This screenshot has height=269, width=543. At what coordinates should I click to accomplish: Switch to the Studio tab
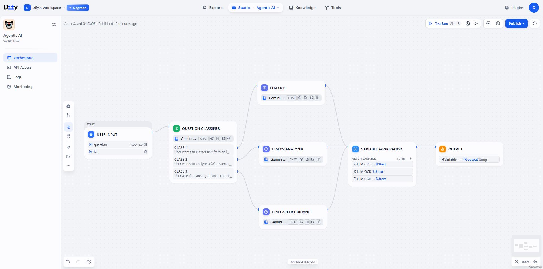241,8
